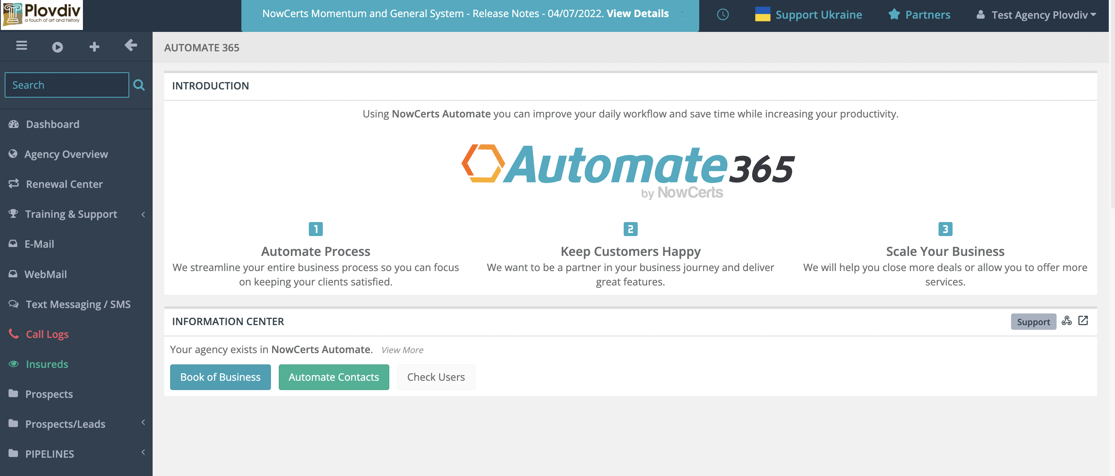
Task: Click the Book of Business button
Action: coord(220,376)
